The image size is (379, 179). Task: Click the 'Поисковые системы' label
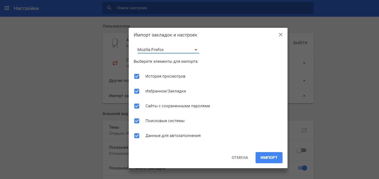point(165,121)
